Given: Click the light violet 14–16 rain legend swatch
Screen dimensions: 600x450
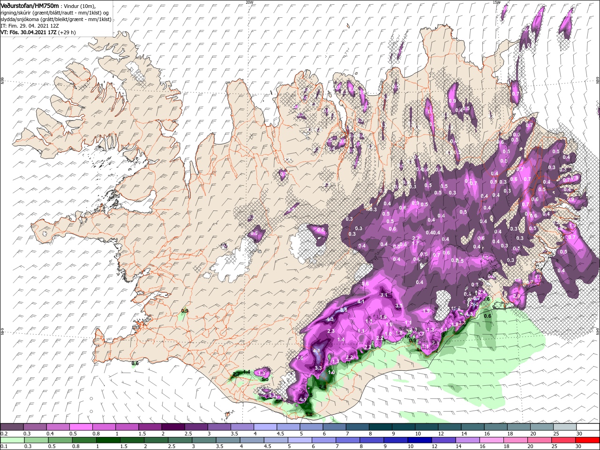Looking at the screenshot, I should 468,440.
